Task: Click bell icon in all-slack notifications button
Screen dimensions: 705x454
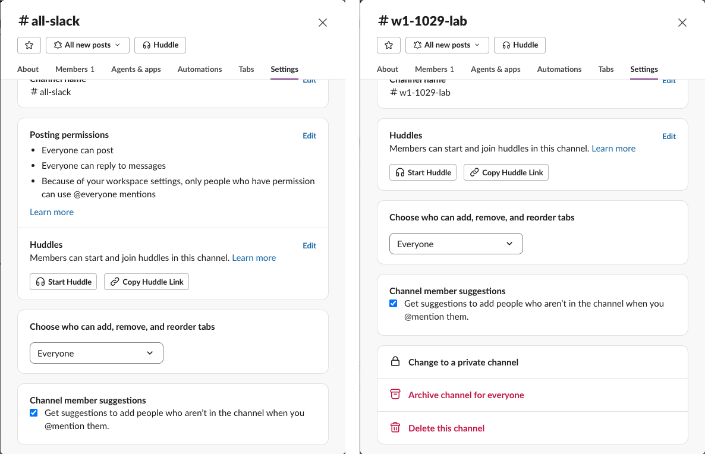Action: [x=58, y=45]
